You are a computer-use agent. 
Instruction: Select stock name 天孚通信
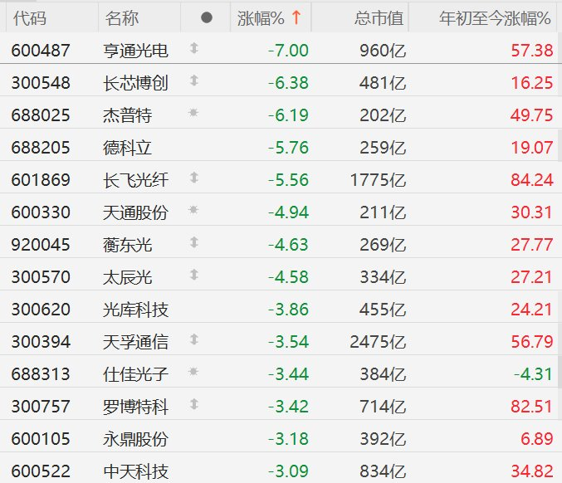(x=135, y=341)
